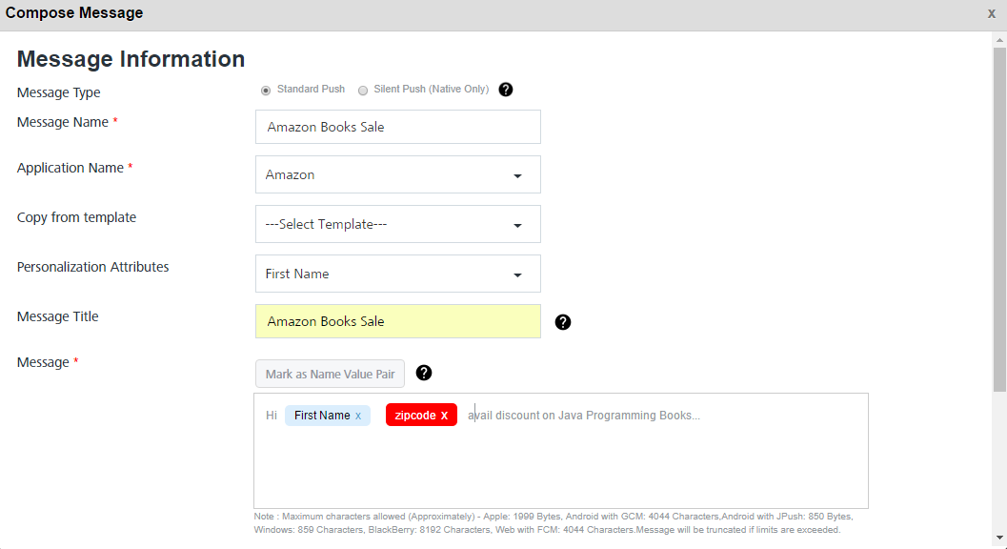Close the Compose Message dialog
The width and height of the screenshot is (1007, 549).
[x=991, y=13]
